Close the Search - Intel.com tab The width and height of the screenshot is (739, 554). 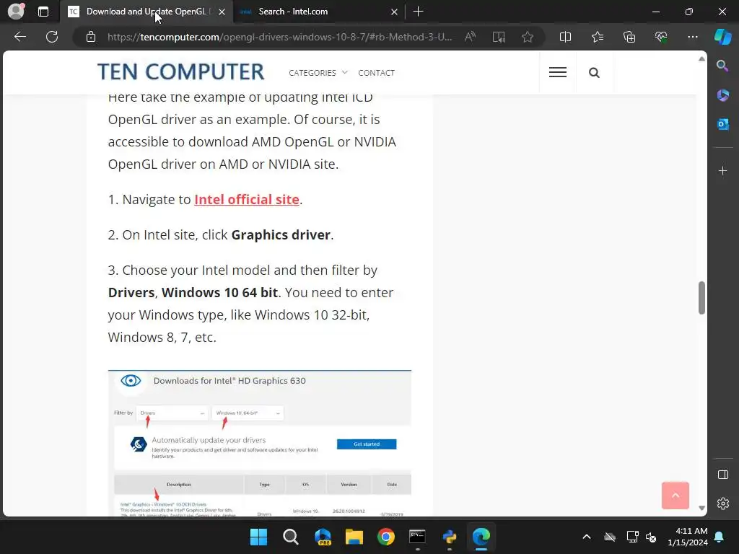point(395,12)
